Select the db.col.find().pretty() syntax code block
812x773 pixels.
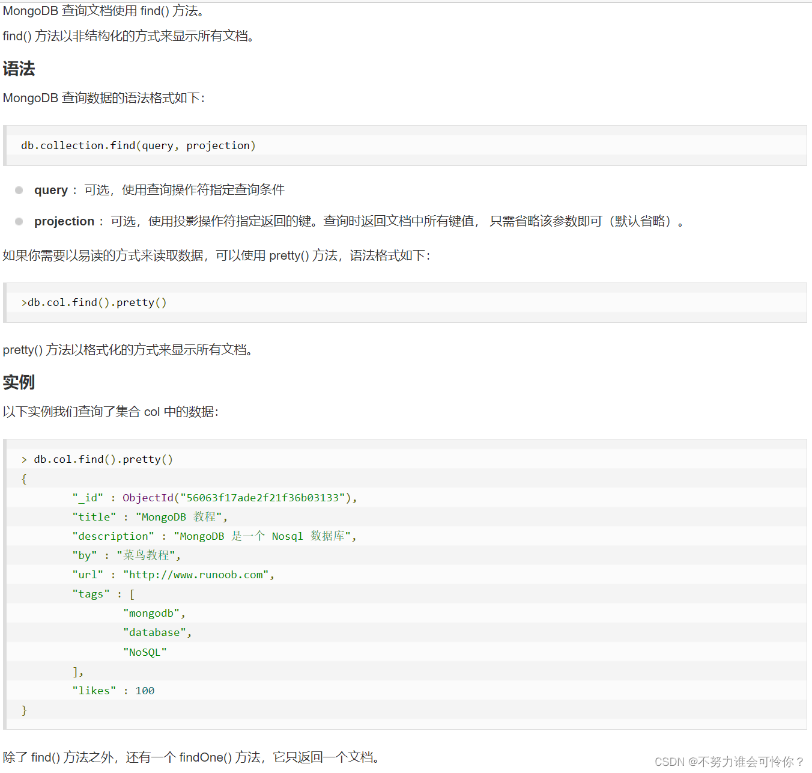point(94,302)
